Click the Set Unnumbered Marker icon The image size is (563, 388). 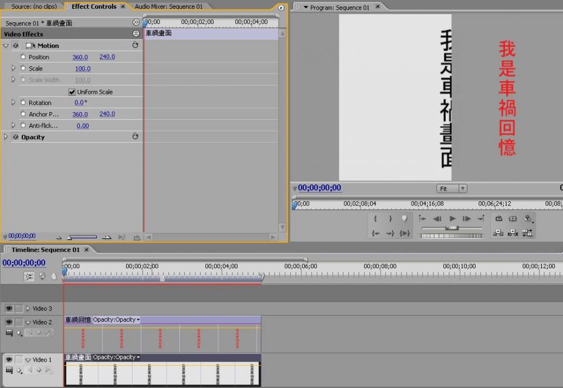coord(405,219)
